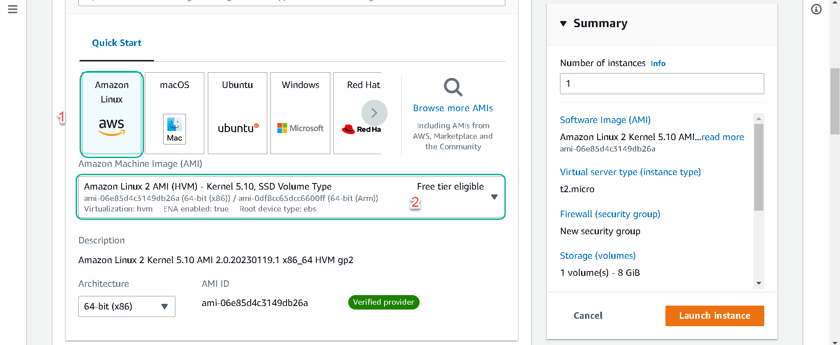Click the Launch instance button
The width and height of the screenshot is (840, 345).
pos(714,316)
